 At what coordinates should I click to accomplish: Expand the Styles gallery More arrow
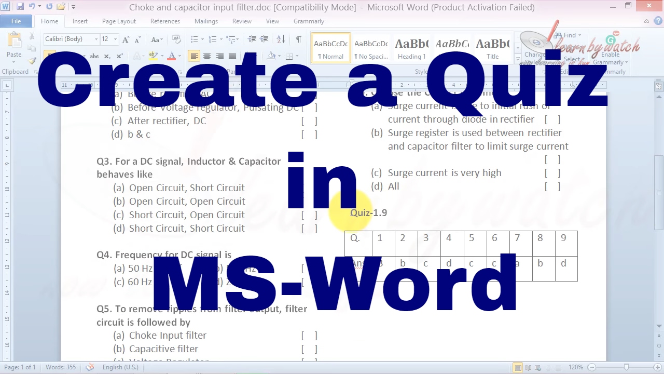518,60
